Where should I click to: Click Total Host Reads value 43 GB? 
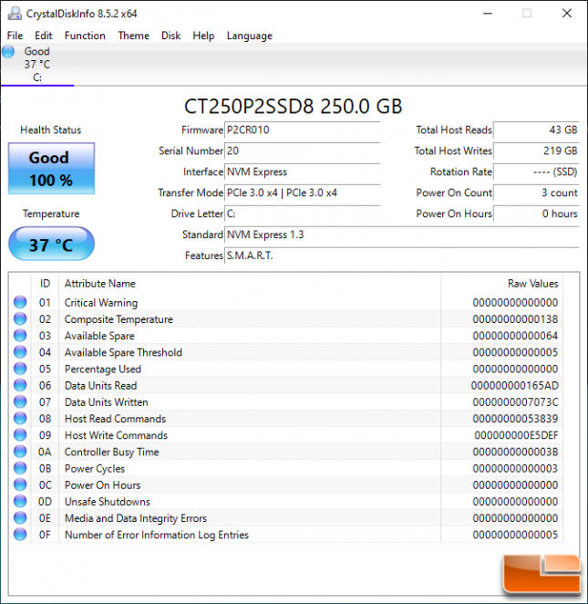(x=536, y=130)
